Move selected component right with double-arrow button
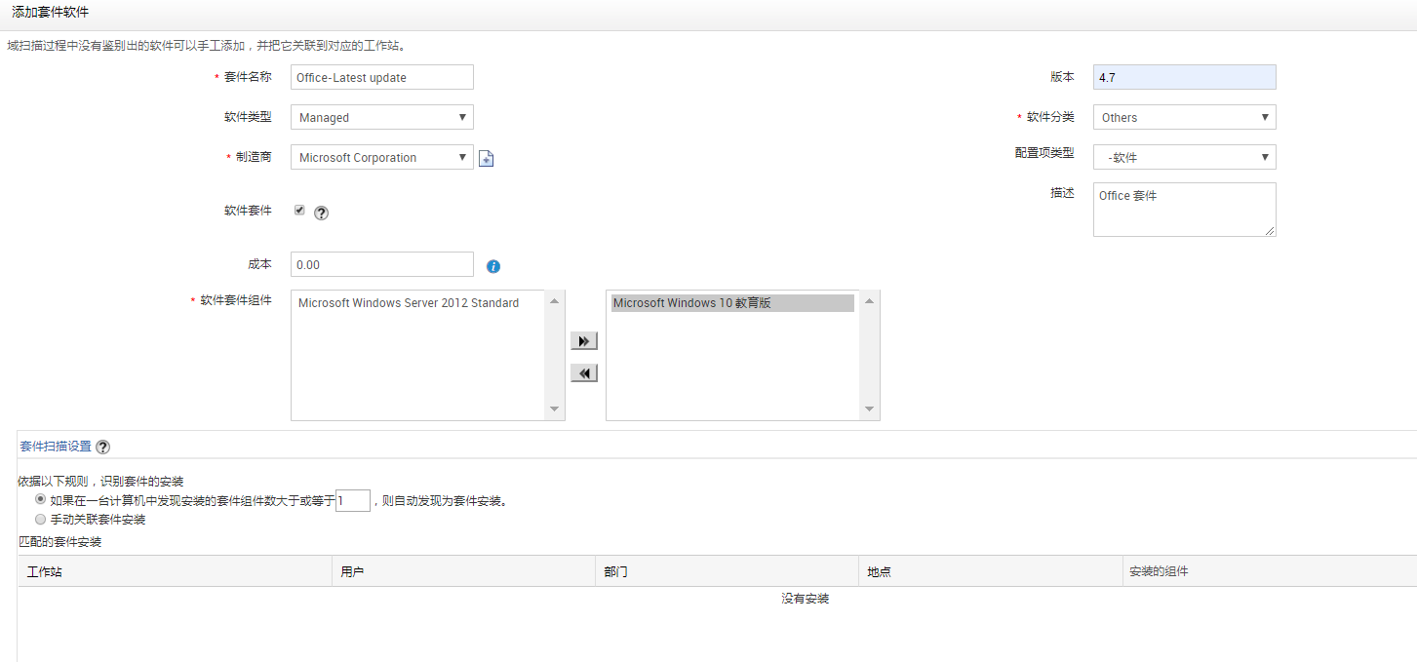 [x=583, y=341]
